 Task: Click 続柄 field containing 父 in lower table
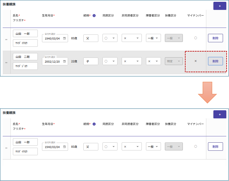(91, 147)
